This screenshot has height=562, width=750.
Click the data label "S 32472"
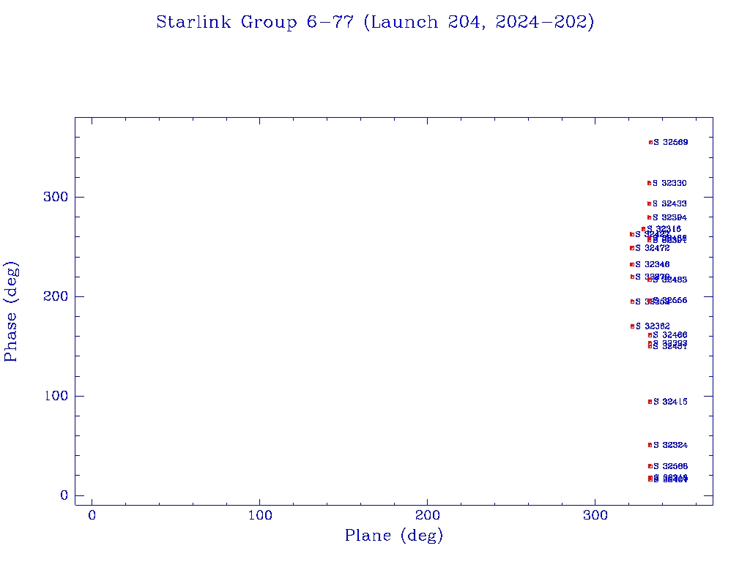tap(653, 248)
